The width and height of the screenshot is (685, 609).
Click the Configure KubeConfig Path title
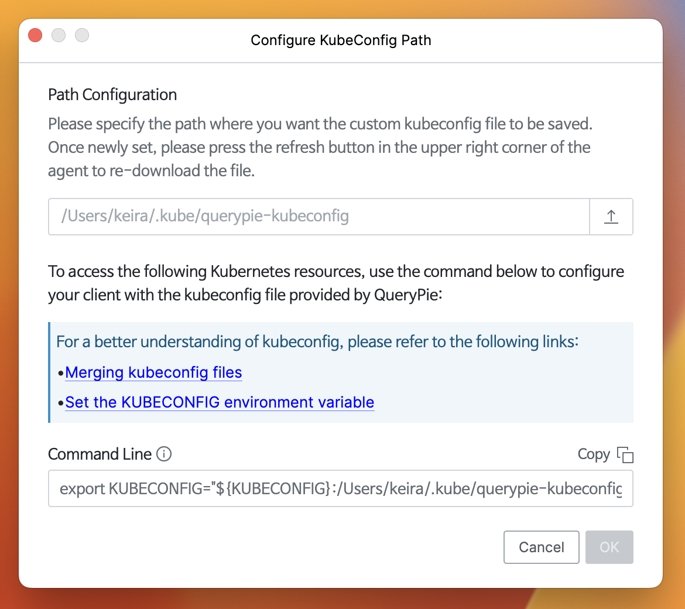(341, 40)
